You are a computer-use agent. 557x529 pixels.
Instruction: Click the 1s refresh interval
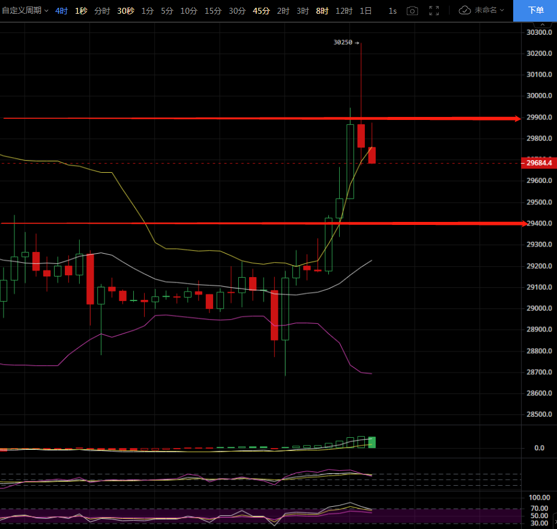click(393, 11)
